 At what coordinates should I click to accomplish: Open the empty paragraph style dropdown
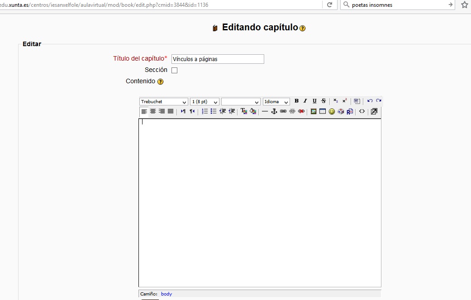tap(241, 101)
